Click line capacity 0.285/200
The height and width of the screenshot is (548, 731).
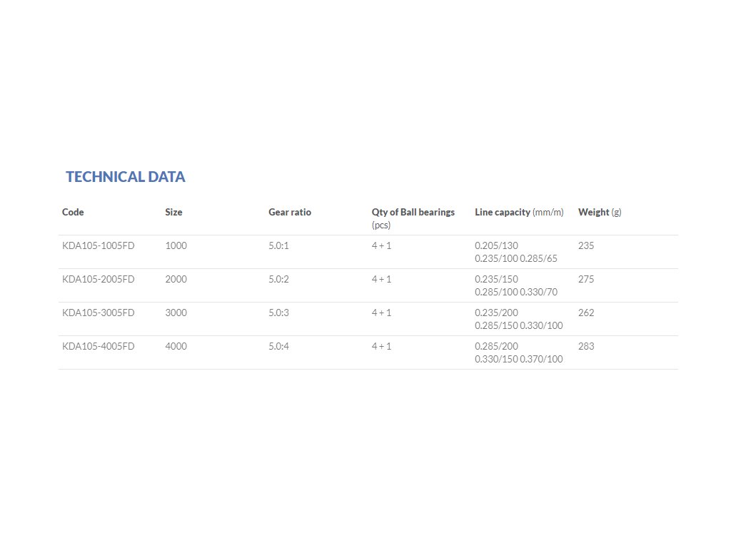coord(496,346)
